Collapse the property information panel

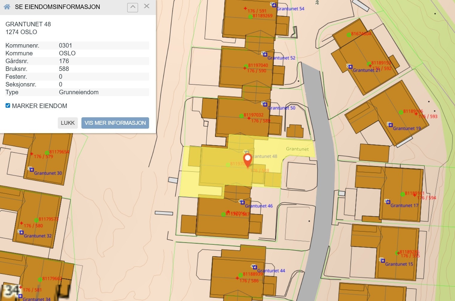click(x=133, y=7)
